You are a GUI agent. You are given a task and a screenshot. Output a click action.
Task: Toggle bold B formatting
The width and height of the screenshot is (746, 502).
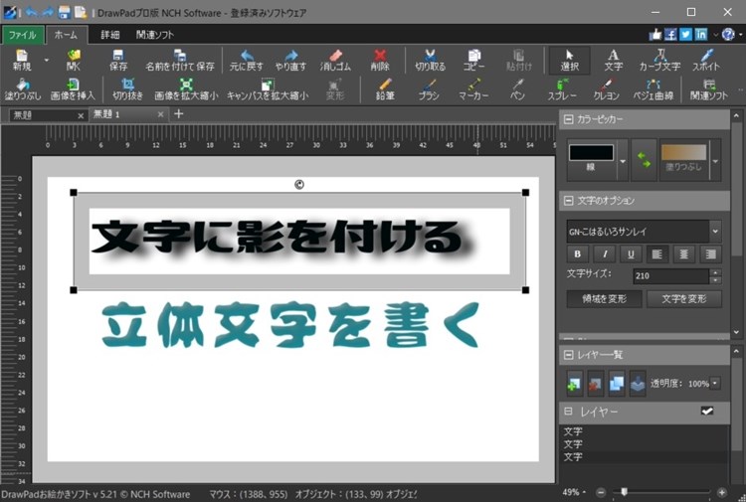578,254
